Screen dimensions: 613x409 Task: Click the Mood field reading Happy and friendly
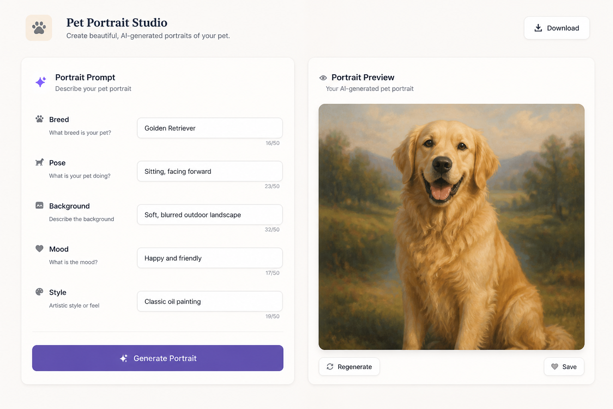(210, 258)
